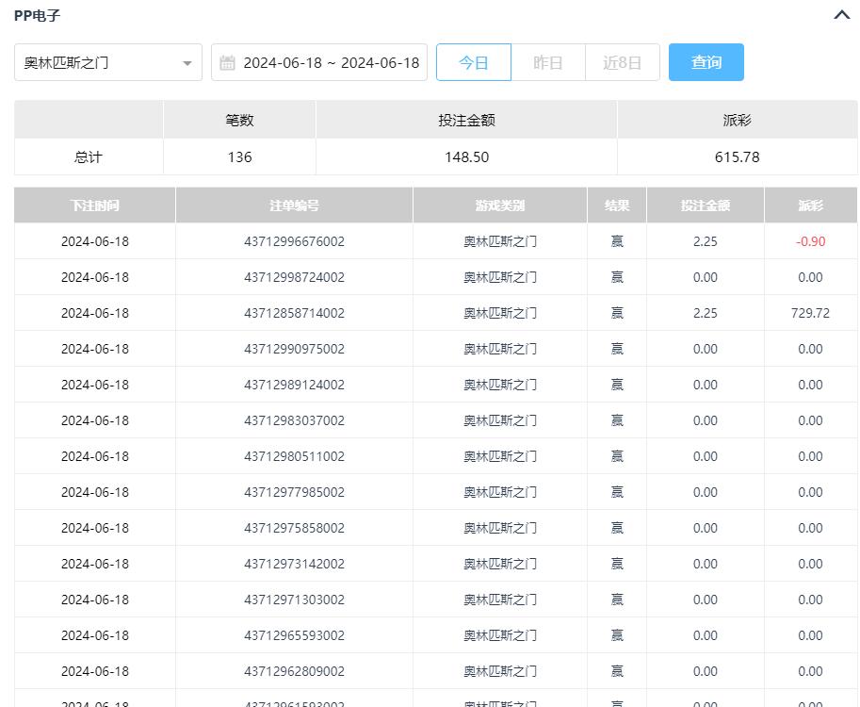Click the 下注时间 column header
This screenshot has height=707, width=860.
[x=94, y=206]
